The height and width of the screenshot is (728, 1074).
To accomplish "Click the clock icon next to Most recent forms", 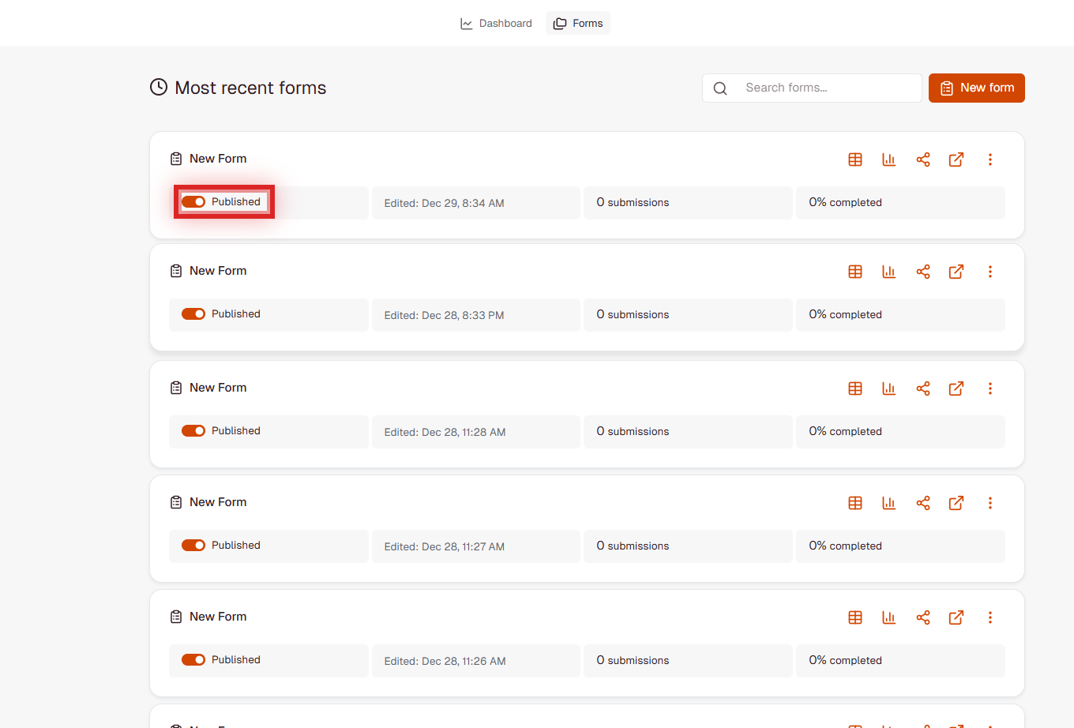I will coord(158,88).
